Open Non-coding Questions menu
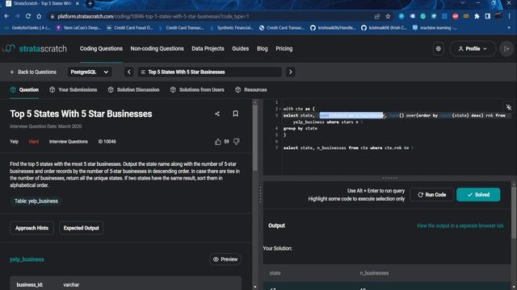The height and width of the screenshot is (290, 517). point(157,48)
